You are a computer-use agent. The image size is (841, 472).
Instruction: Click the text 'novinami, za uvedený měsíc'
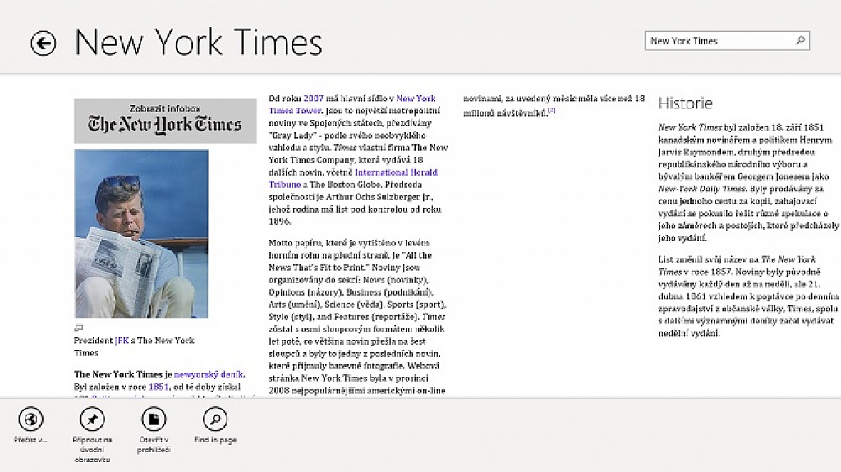click(x=512, y=99)
